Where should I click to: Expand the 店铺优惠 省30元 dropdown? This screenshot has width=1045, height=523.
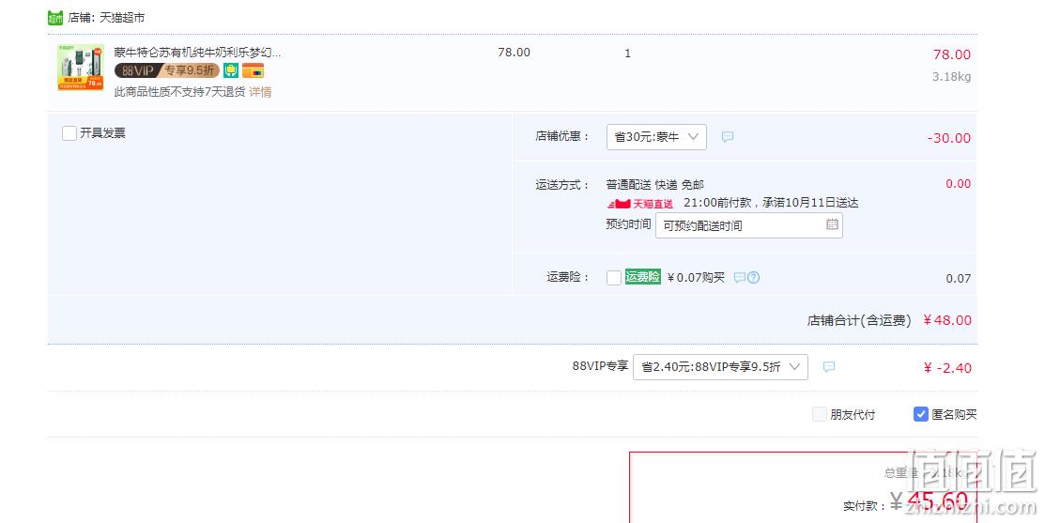click(x=656, y=136)
